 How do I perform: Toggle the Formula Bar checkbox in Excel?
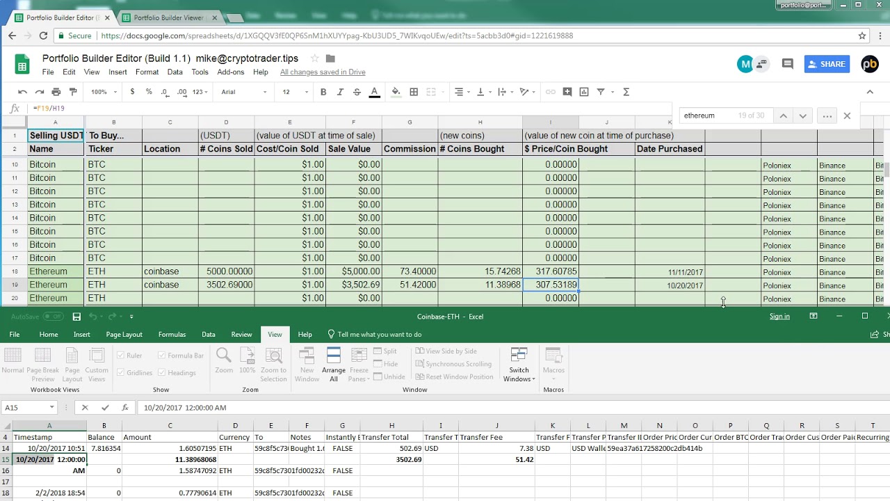(162, 356)
